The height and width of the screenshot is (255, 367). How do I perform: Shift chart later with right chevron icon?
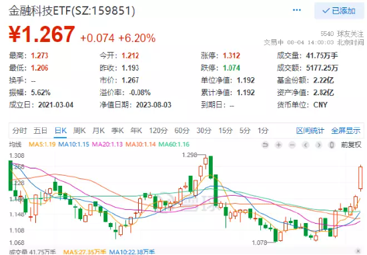pyautogui.click(x=318, y=145)
